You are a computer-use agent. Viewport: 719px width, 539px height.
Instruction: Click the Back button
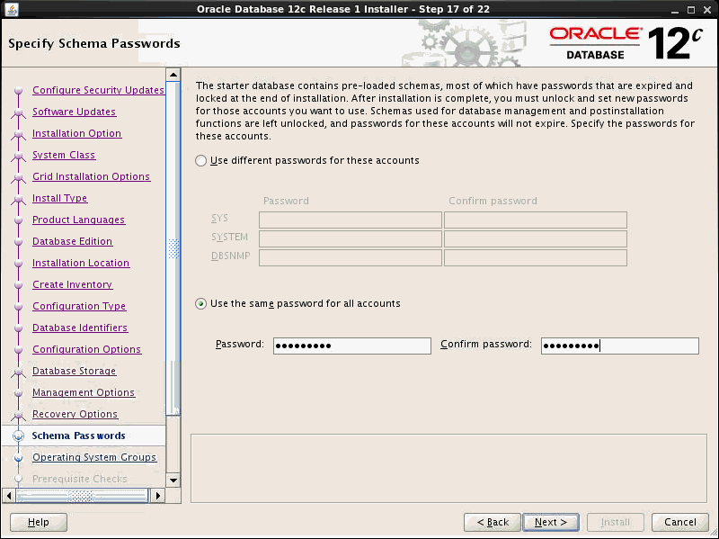[492, 522]
